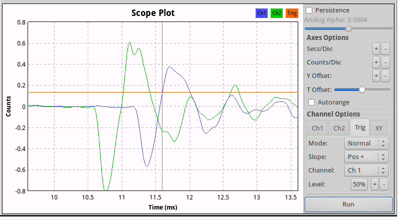This screenshot has height=220, width=398.
Task: Lower trigger Level with minus button
Action: (384, 184)
